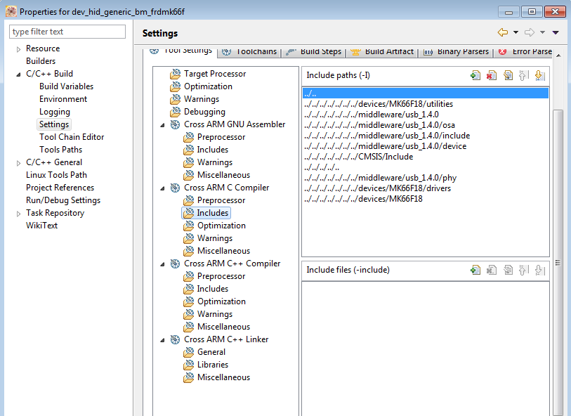The image size is (571, 416).
Task: Select the middleware/usb_1.4.0/osa path entry
Action: point(379,125)
